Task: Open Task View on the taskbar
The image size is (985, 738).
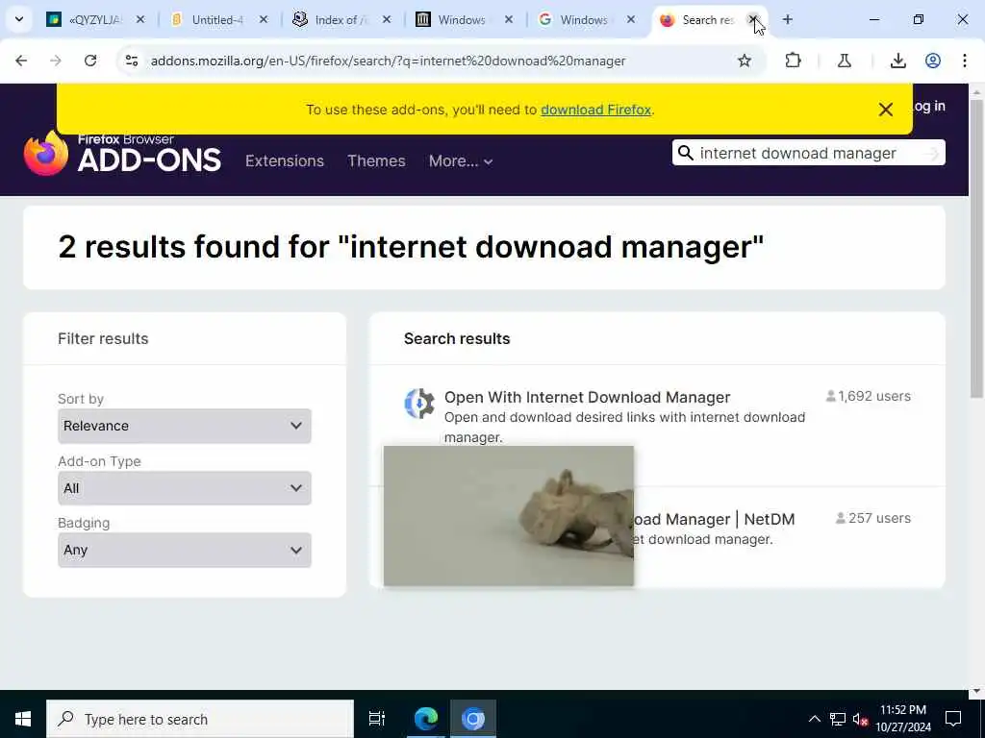Action: click(x=377, y=719)
